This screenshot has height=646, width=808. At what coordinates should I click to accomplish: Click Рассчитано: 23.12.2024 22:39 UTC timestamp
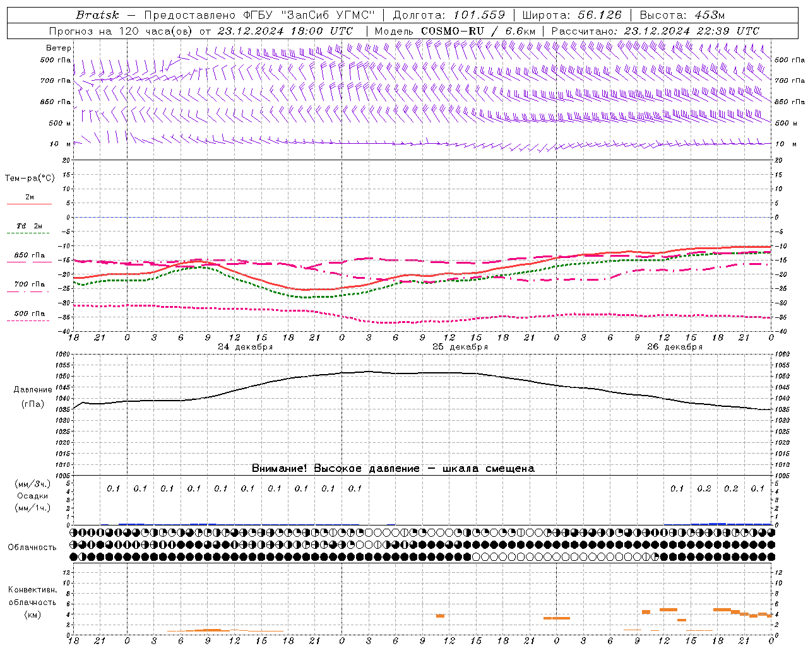click(x=655, y=31)
